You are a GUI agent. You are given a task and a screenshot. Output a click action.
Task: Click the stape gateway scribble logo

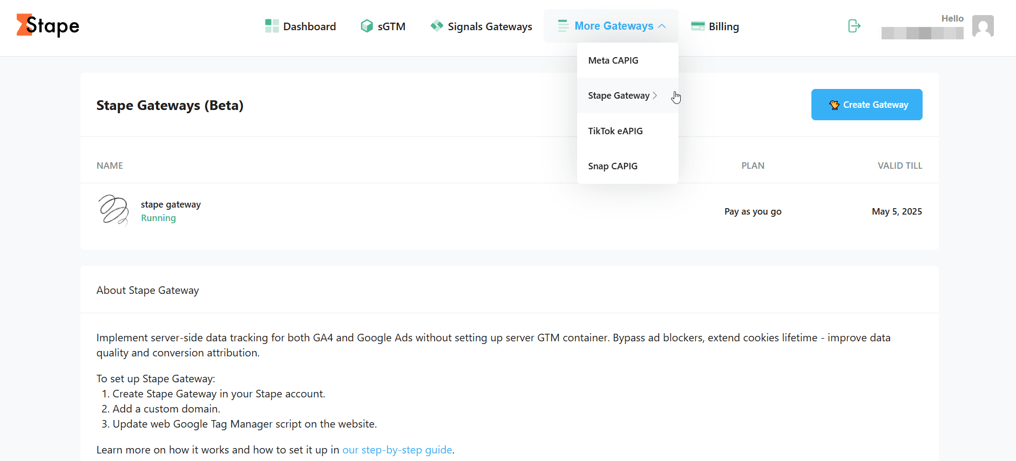click(113, 210)
